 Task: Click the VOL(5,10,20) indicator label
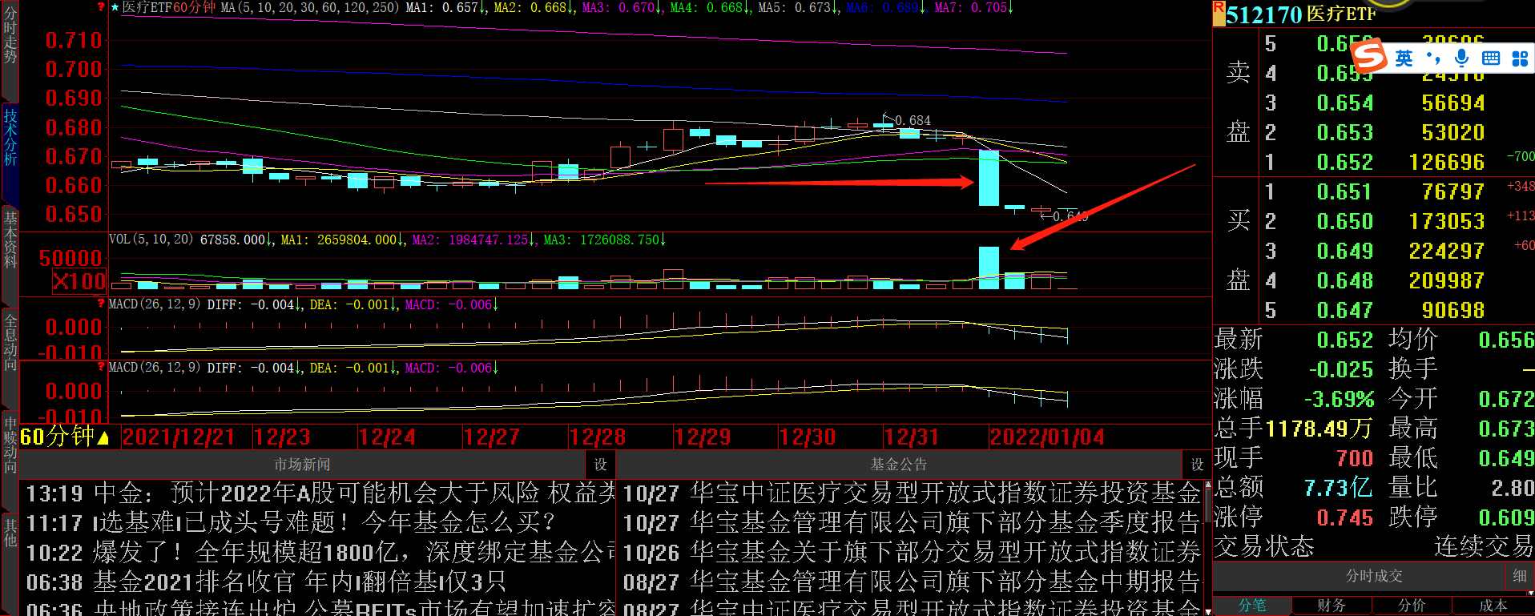(x=151, y=240)
